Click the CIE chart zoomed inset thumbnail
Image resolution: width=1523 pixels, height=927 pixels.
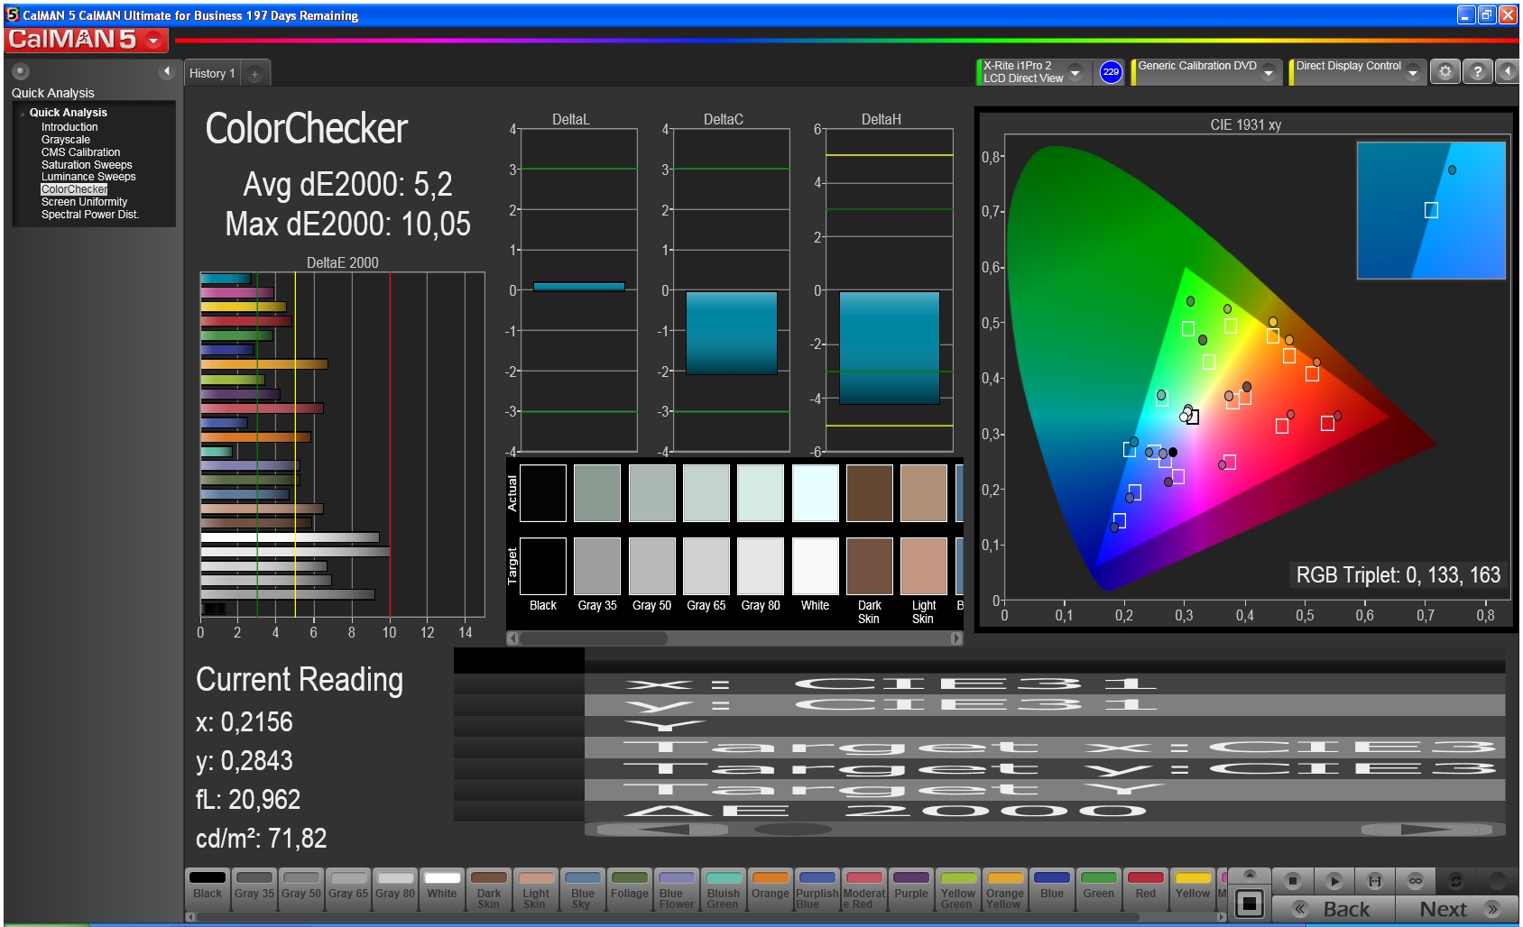coord(1431,210)
